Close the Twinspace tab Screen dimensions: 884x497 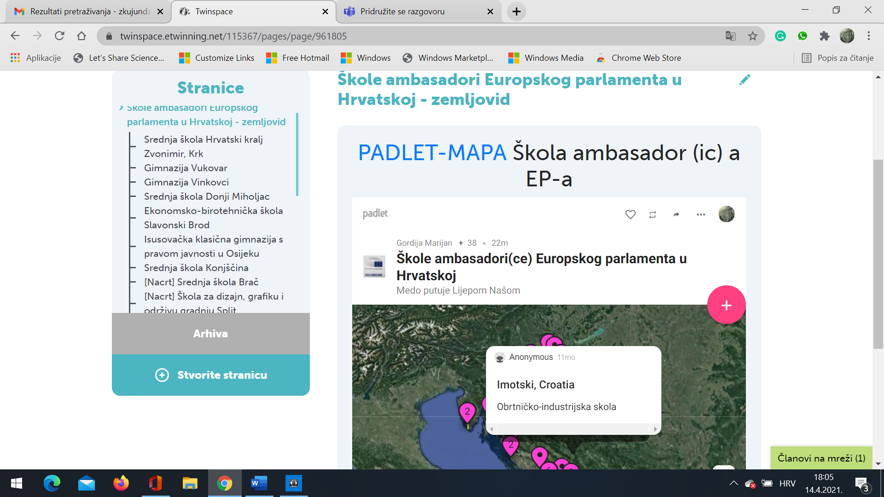click(x=325, y=12)
